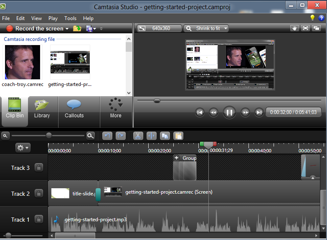This screenshot has width=327, height=240.
Task: Click the timeline zoom in magnifier
Action: click(x=90, y=136)
